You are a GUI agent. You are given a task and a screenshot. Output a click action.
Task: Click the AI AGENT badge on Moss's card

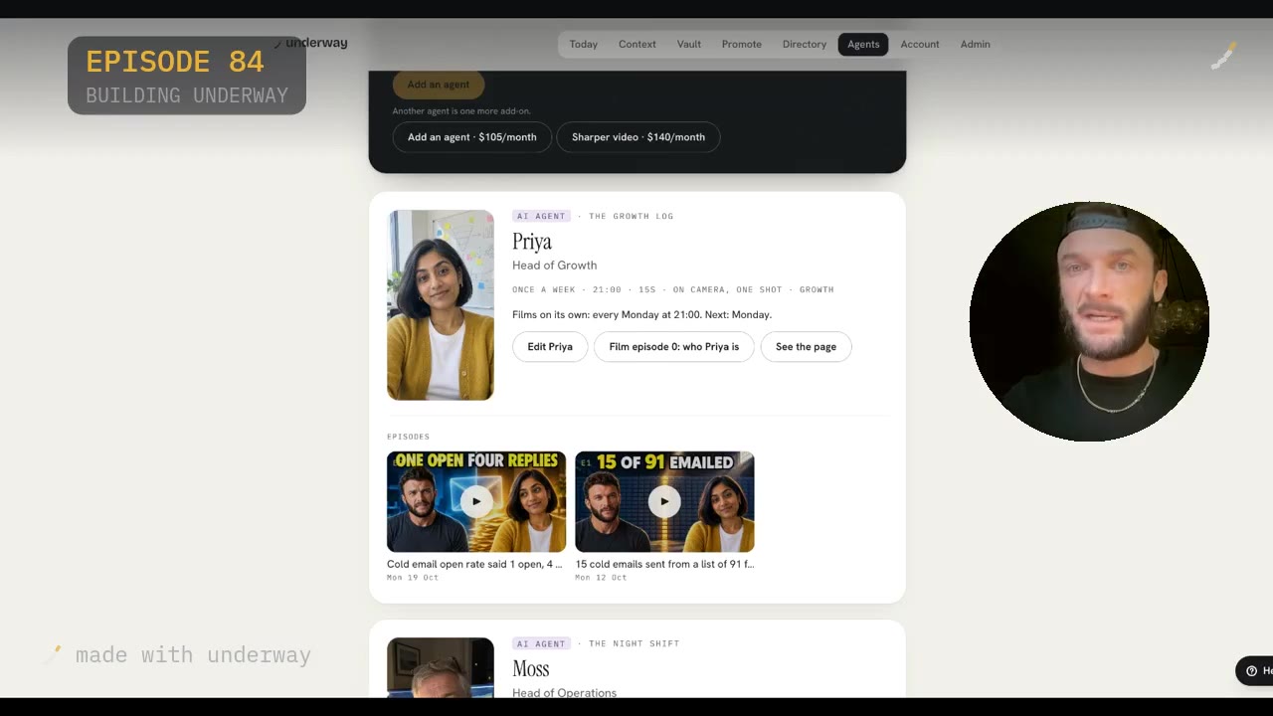[x=541, y=643]
